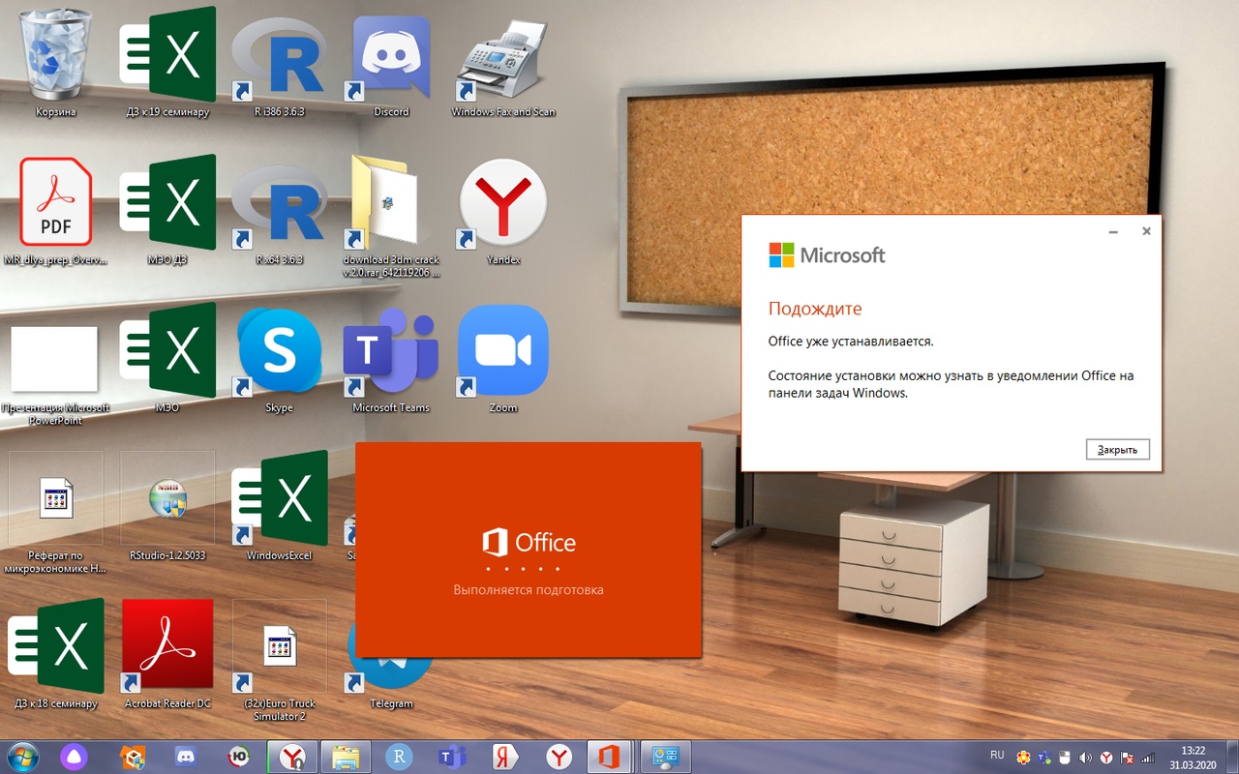Open the network signal bars tray icon
Viewport: 1239px width, 774px height.
click(1149, 758)
